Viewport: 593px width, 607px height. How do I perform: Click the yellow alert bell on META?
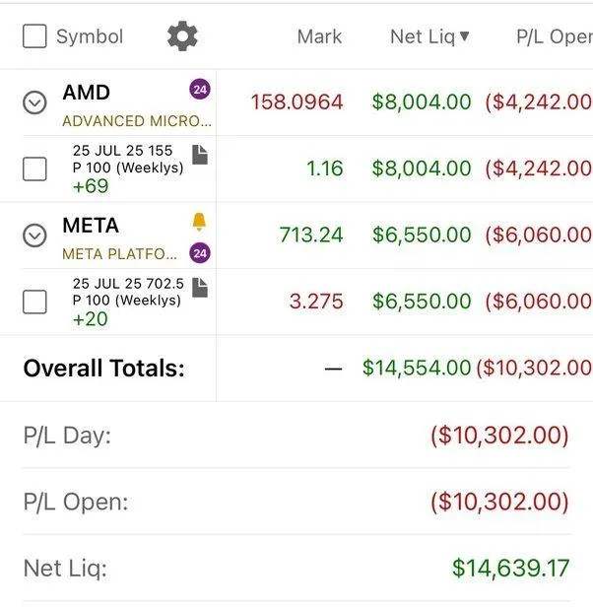point(200,224)
